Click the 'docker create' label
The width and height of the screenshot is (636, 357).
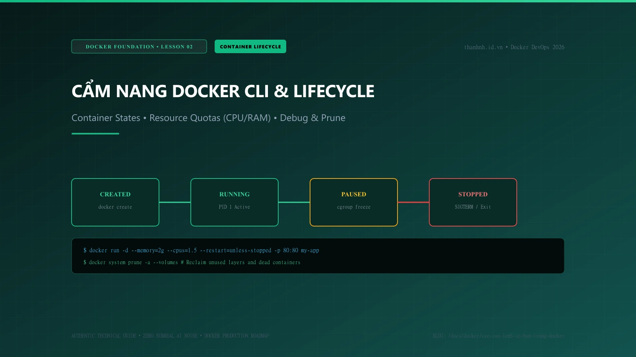point(115,207)
